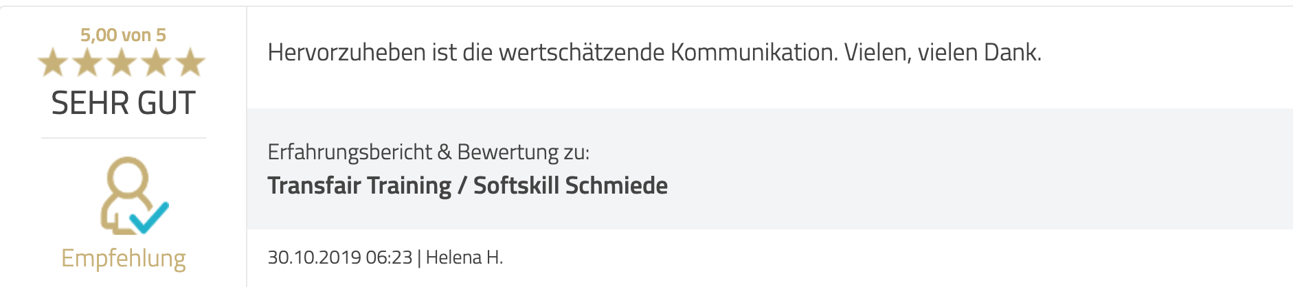Image resolution: width=1293 pixels, height=287 pixels.
Task: Click the fifth gold rating star
Action: (190, 62)
